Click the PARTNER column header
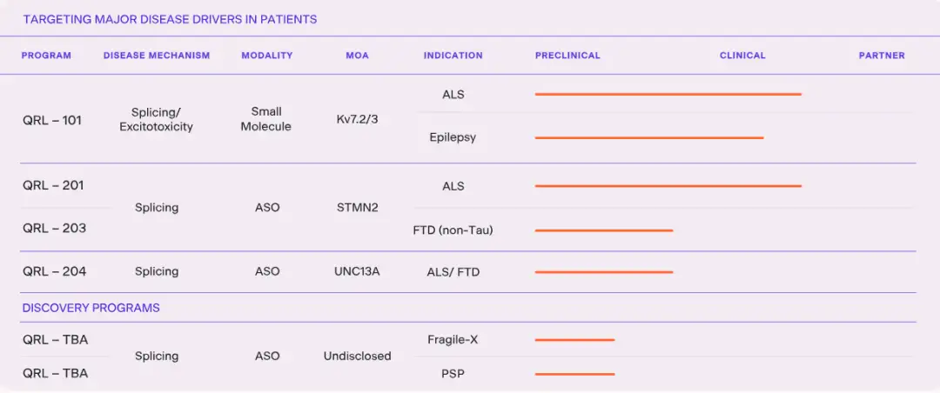This screenshot has width=940, height=393. [882, 55]
